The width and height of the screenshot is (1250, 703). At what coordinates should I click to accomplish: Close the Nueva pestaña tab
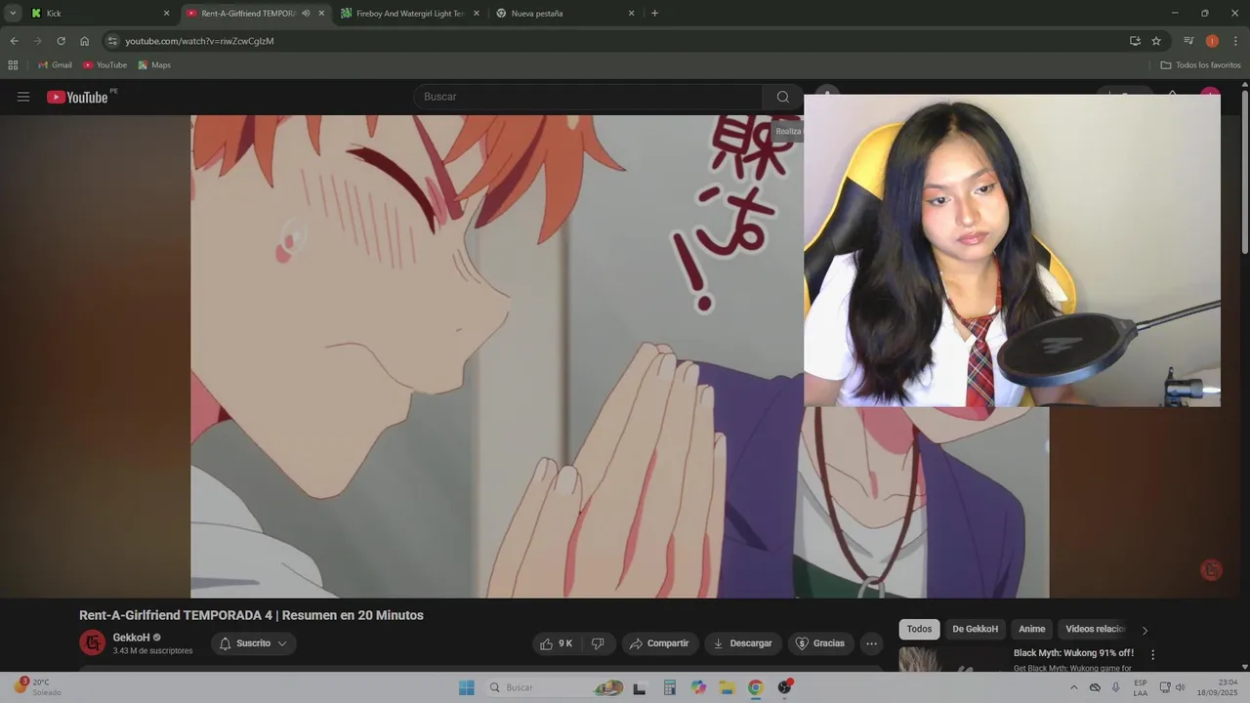tap(631, 14)
